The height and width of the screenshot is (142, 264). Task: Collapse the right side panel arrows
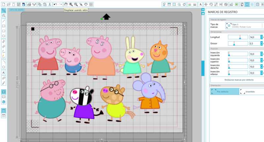point(203,10)
